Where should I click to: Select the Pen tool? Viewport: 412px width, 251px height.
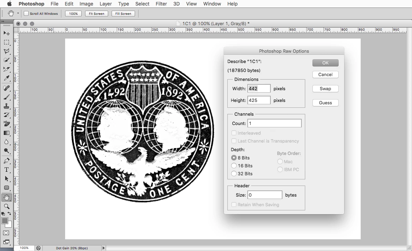pos(7,161)
